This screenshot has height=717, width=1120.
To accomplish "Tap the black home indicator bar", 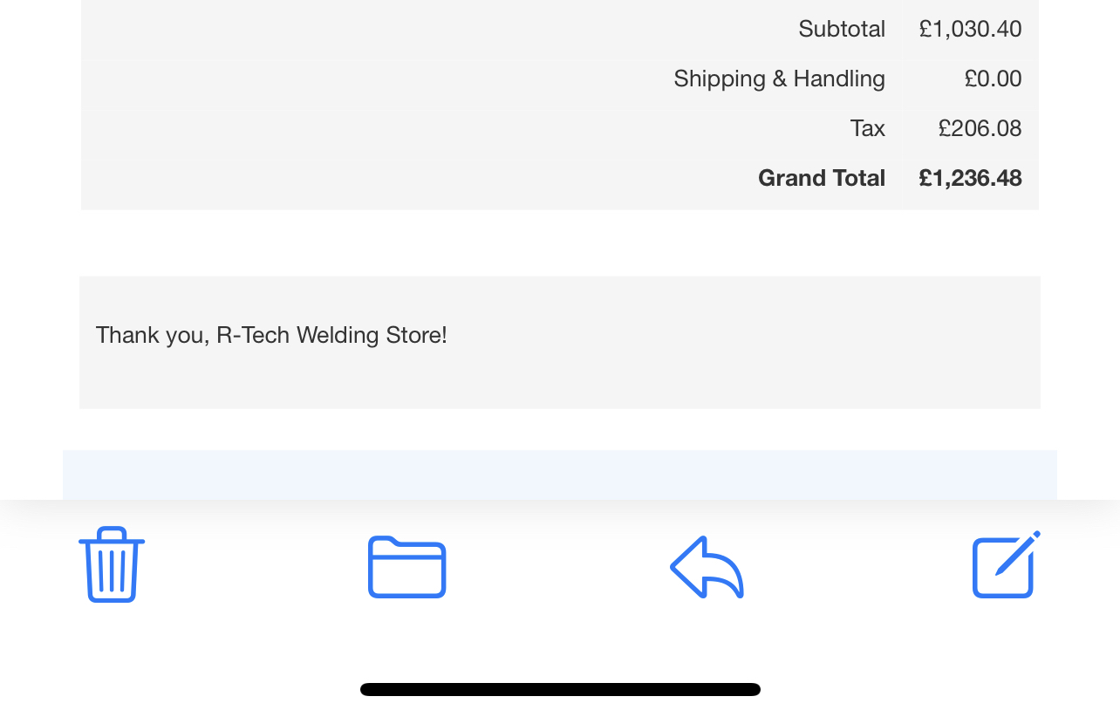I will point(560,689).
